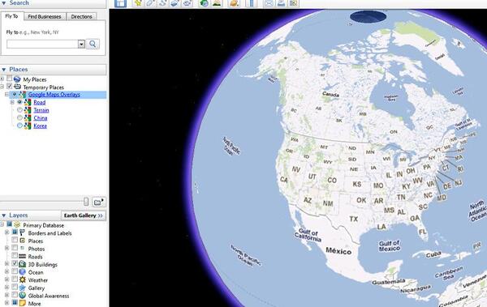Click the 3D Buildings layer icon
This screenshot has width=487, height=307.
(23, 264)
